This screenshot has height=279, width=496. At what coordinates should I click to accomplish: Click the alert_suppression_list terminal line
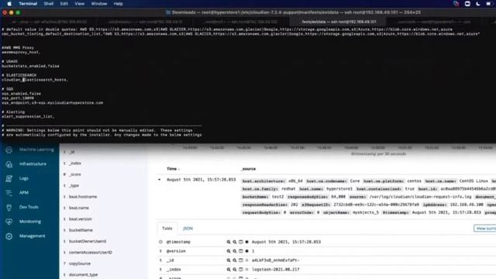tap(28, 117)
